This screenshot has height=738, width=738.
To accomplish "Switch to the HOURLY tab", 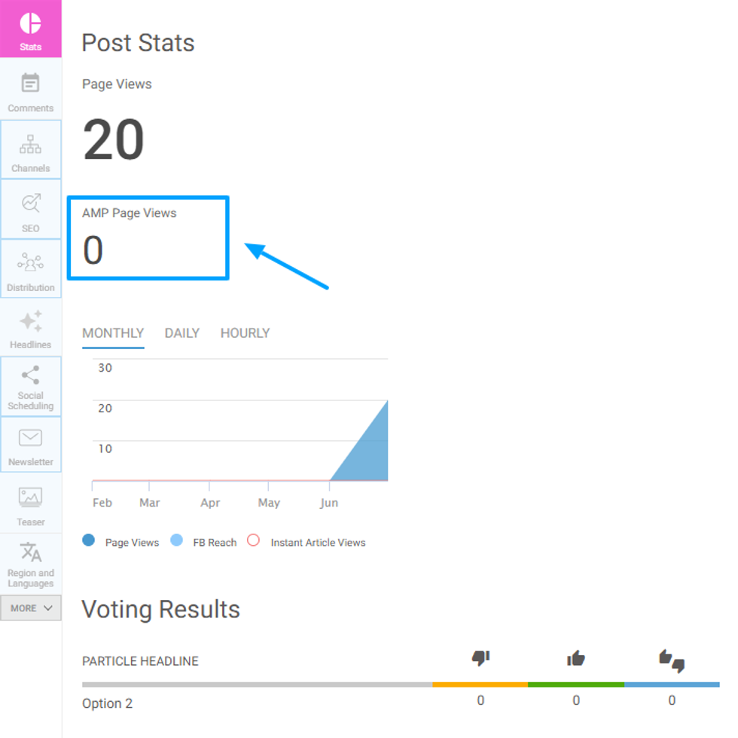I will [245, 333].
